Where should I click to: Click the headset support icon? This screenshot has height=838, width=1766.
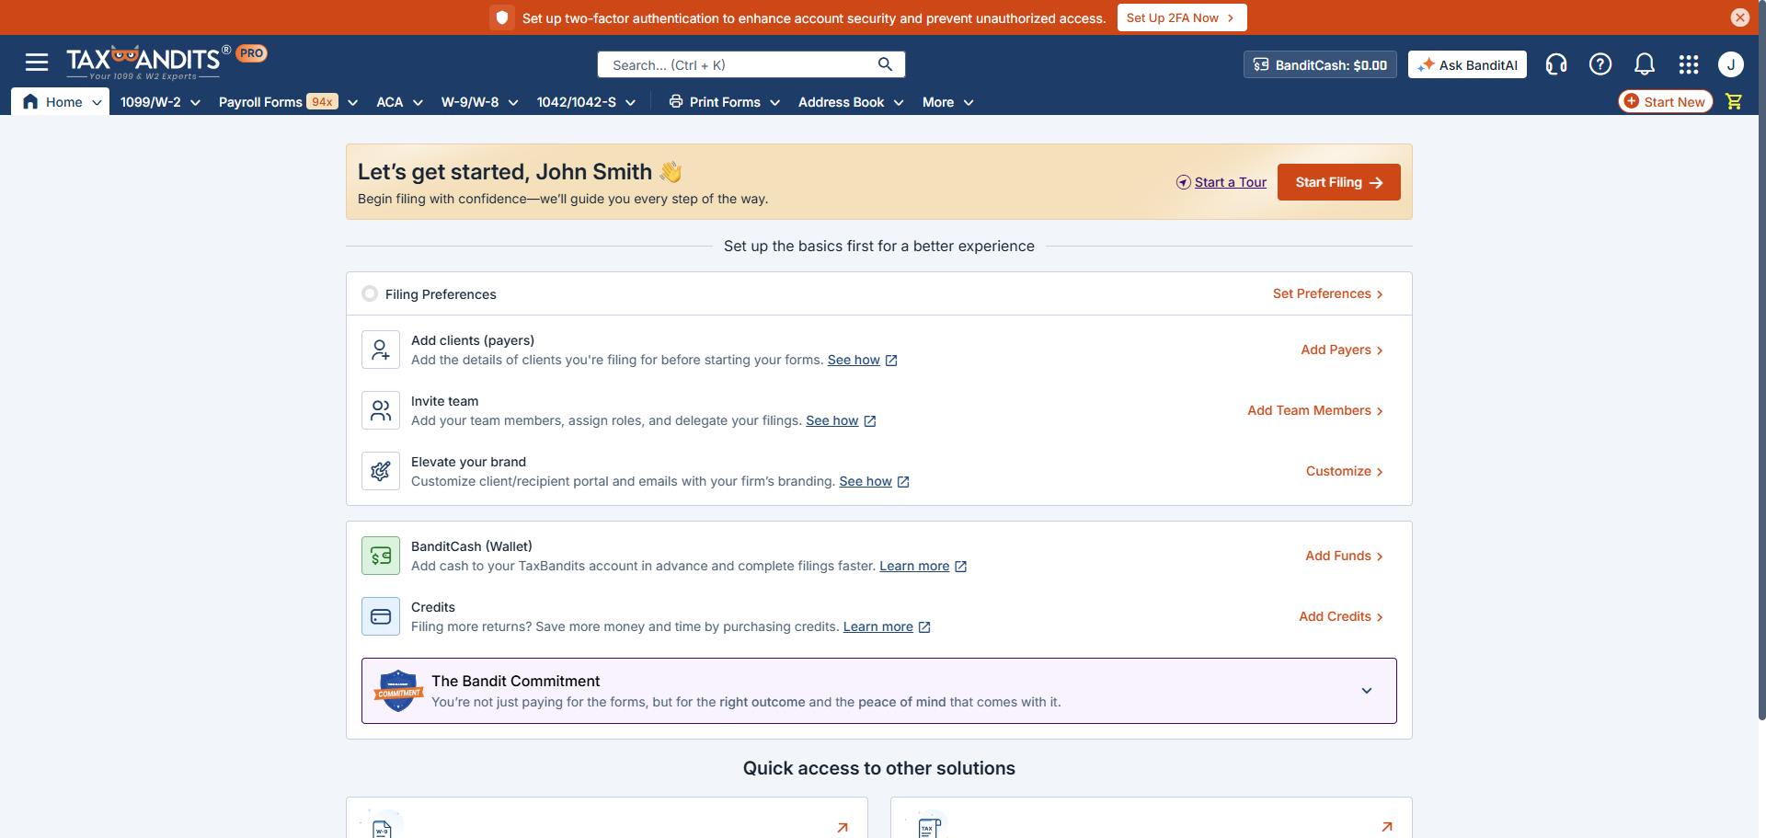point(1555,64)
